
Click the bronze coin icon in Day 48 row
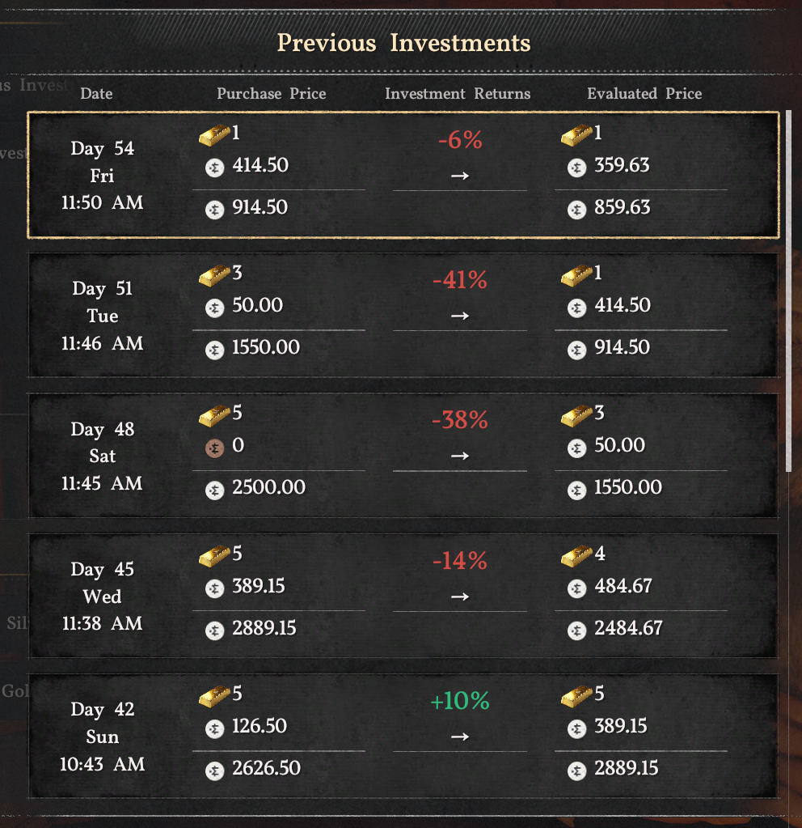click(214, 448)
